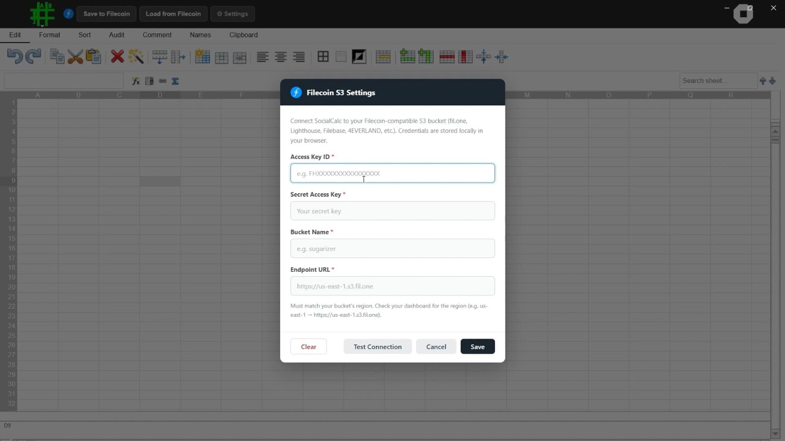Viewport: 785px width, 441px height.
Task: Click the Hide Row blue arrows icon
Action: coord(483,56)
